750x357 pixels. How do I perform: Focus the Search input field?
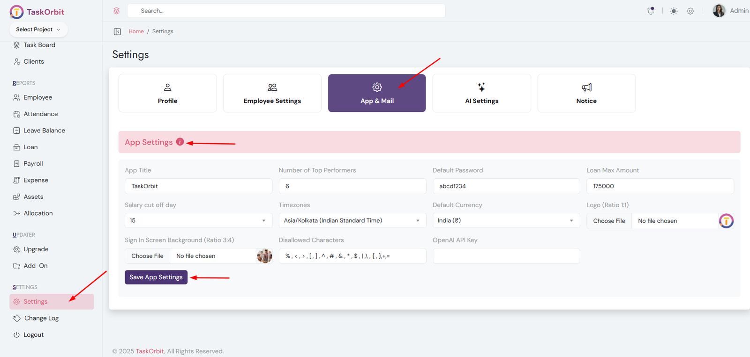coord(286,11)
